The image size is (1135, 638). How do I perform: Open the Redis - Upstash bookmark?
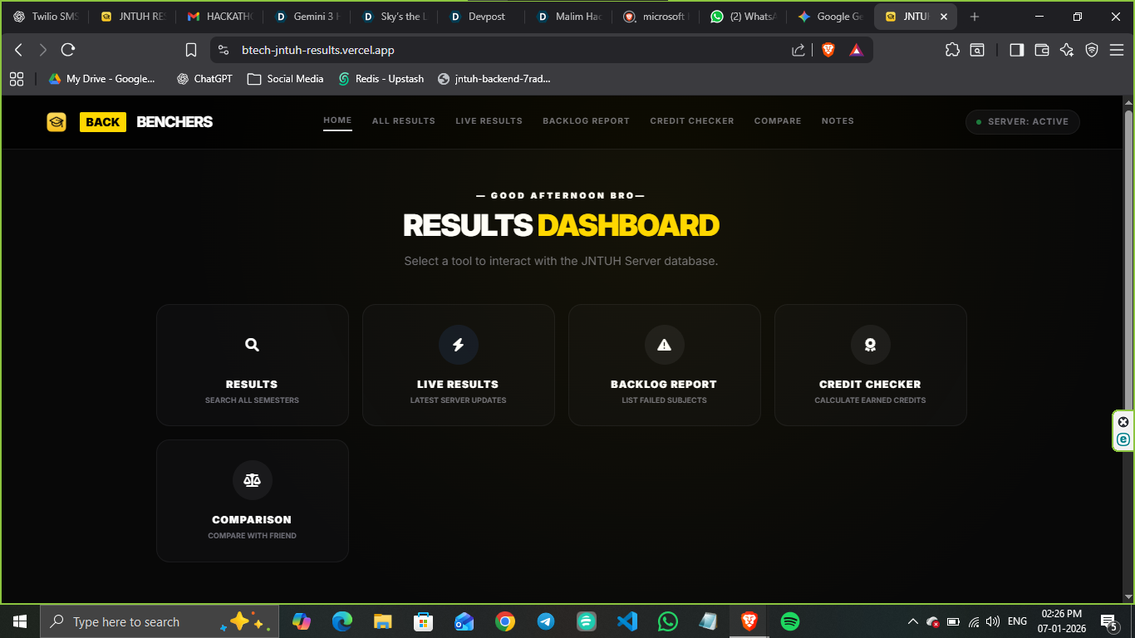click(381, 79)
